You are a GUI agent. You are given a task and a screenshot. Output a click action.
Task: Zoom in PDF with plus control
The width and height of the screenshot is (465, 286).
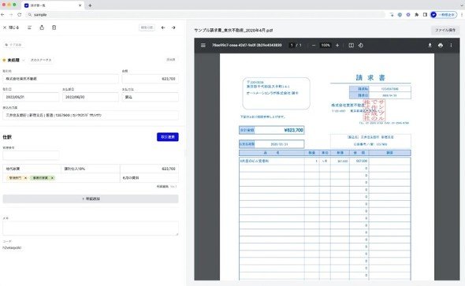(337, 46)
